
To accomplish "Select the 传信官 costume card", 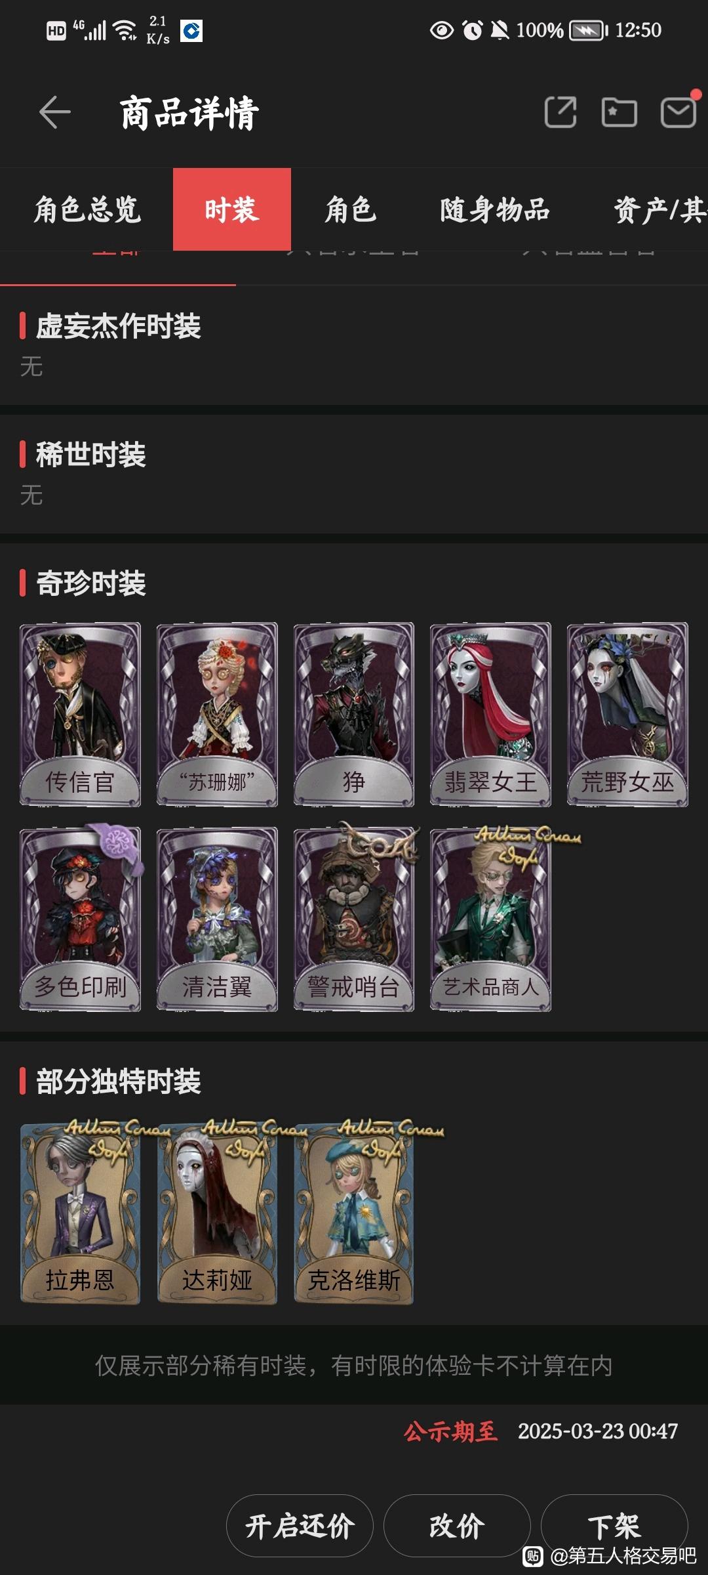I will click(x=80, y=714).
